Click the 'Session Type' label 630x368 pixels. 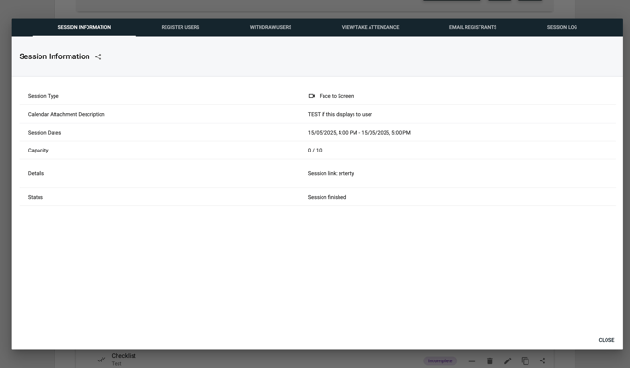coord(43,96)
